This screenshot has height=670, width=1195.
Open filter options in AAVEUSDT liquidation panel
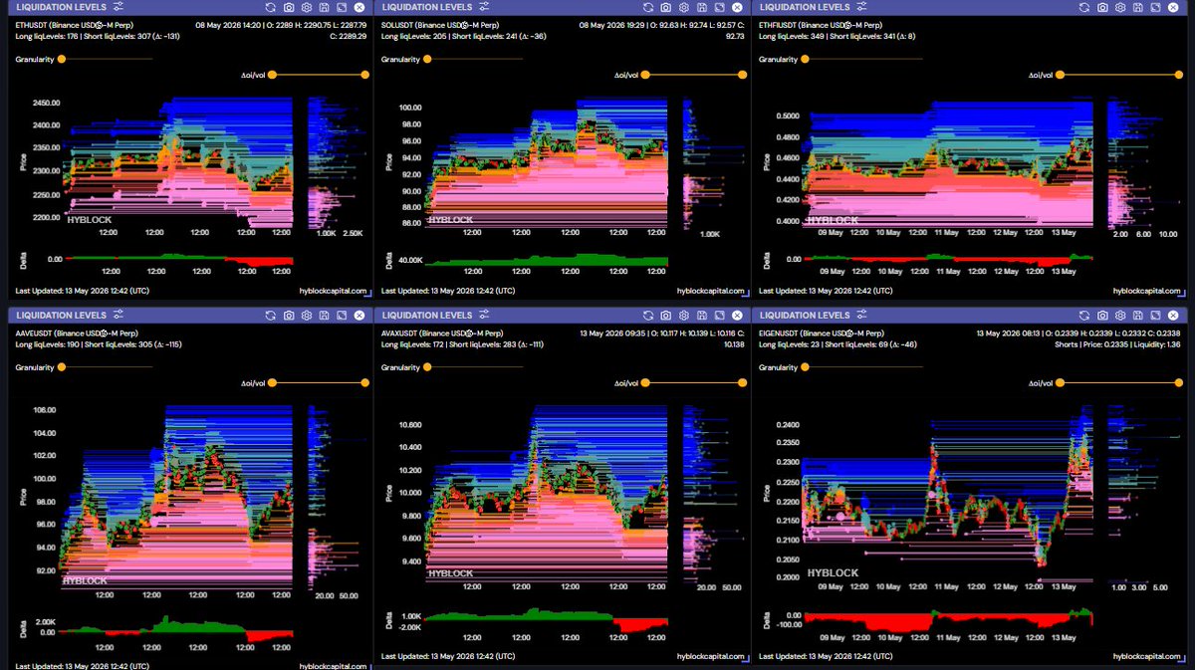pos(118,315)
